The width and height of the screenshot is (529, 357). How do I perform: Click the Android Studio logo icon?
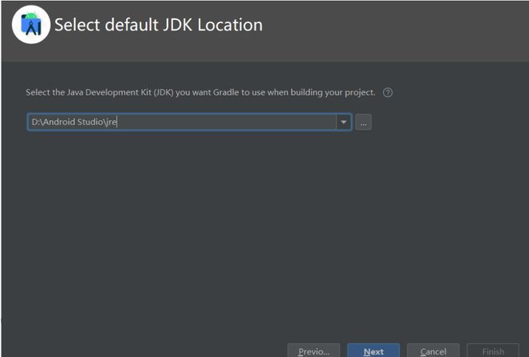(31, 25)
